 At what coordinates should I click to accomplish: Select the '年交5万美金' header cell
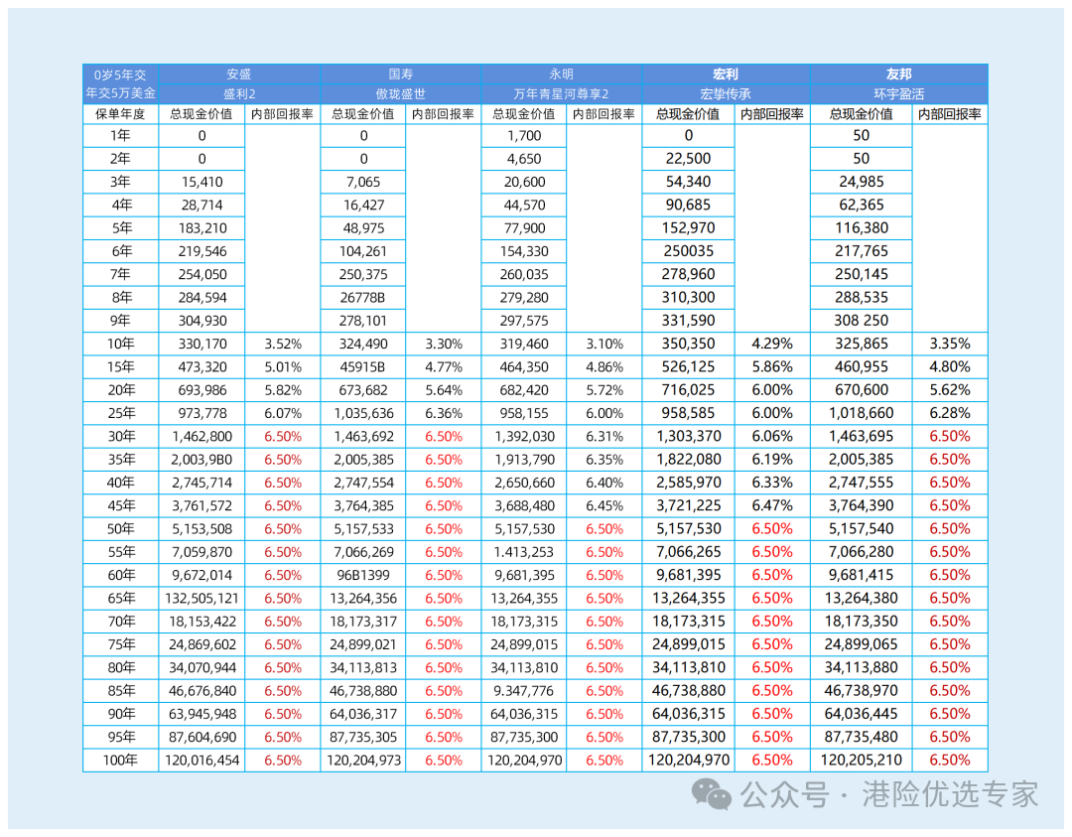(120, 93)
